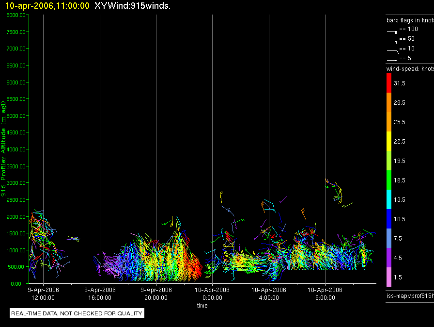Viewport: 434px width, 327px height.
Task: Click the '== 10' barb legend text
Action: [x=407, y=48]
